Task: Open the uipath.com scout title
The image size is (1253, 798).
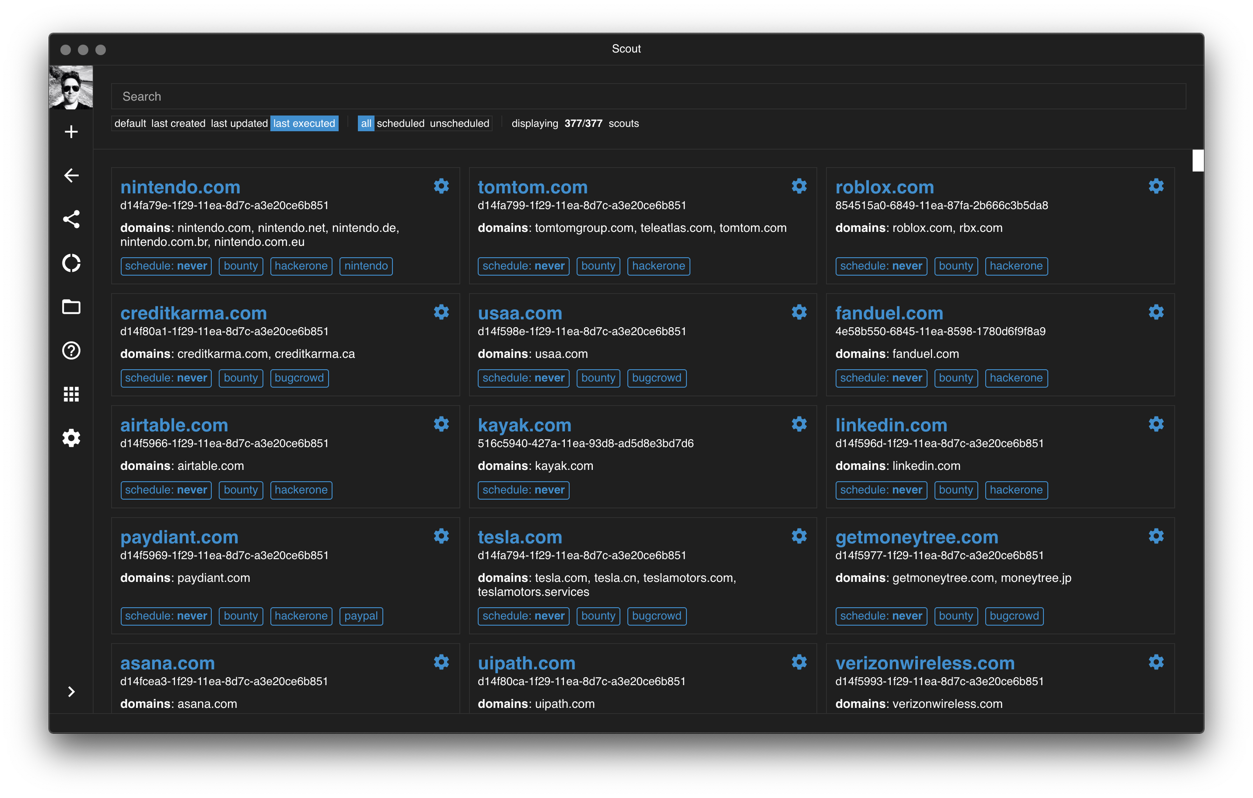Action: point(526,663)
